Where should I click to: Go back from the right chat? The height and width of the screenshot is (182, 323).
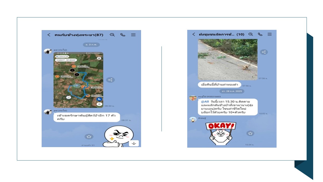194,34
